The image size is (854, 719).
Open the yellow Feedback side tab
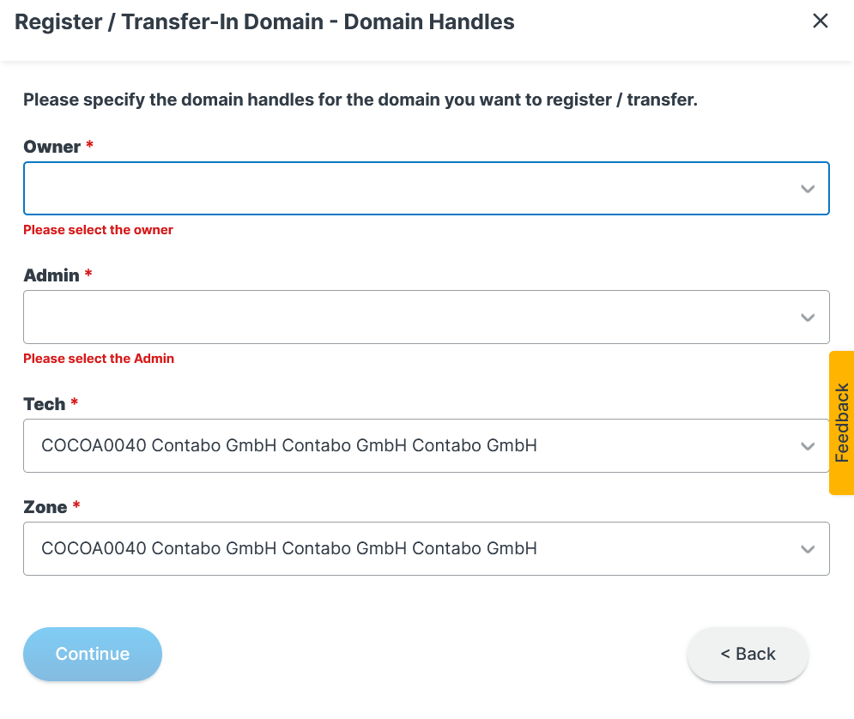click(842, 422)
